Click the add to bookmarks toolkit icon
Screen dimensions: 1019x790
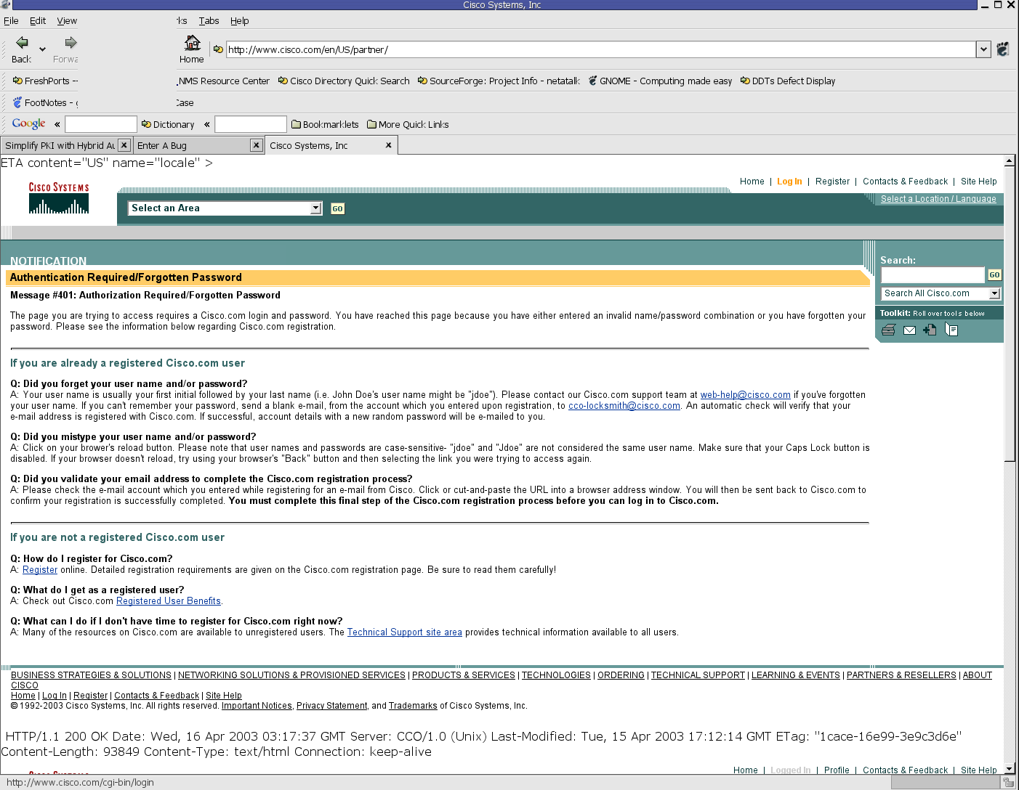[x=930, y=330]
